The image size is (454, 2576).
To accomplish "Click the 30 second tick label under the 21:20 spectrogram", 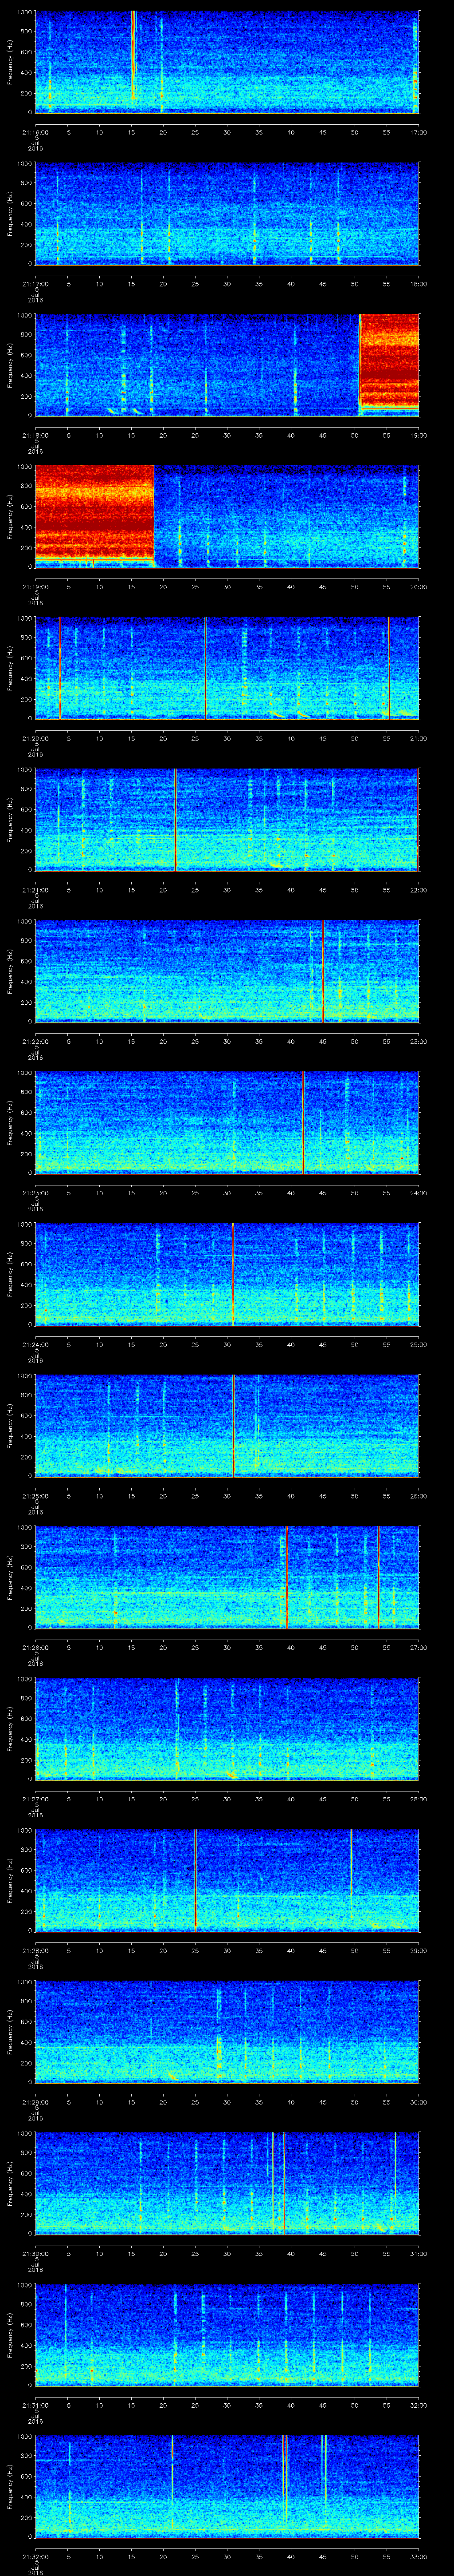I will click(227, 738).
